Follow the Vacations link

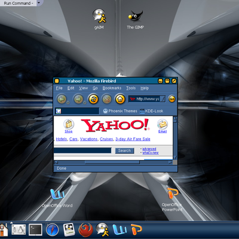point(88,139)
